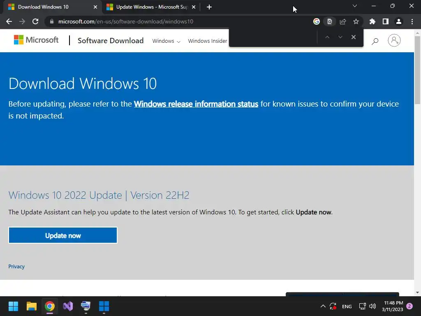Open the clock showing 11:48 PM
The height and width of the screenshot is (316, 421).
(393, 306)
